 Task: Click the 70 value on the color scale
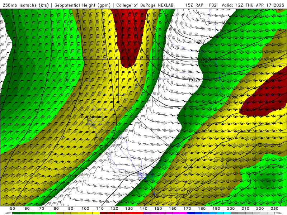42,209
